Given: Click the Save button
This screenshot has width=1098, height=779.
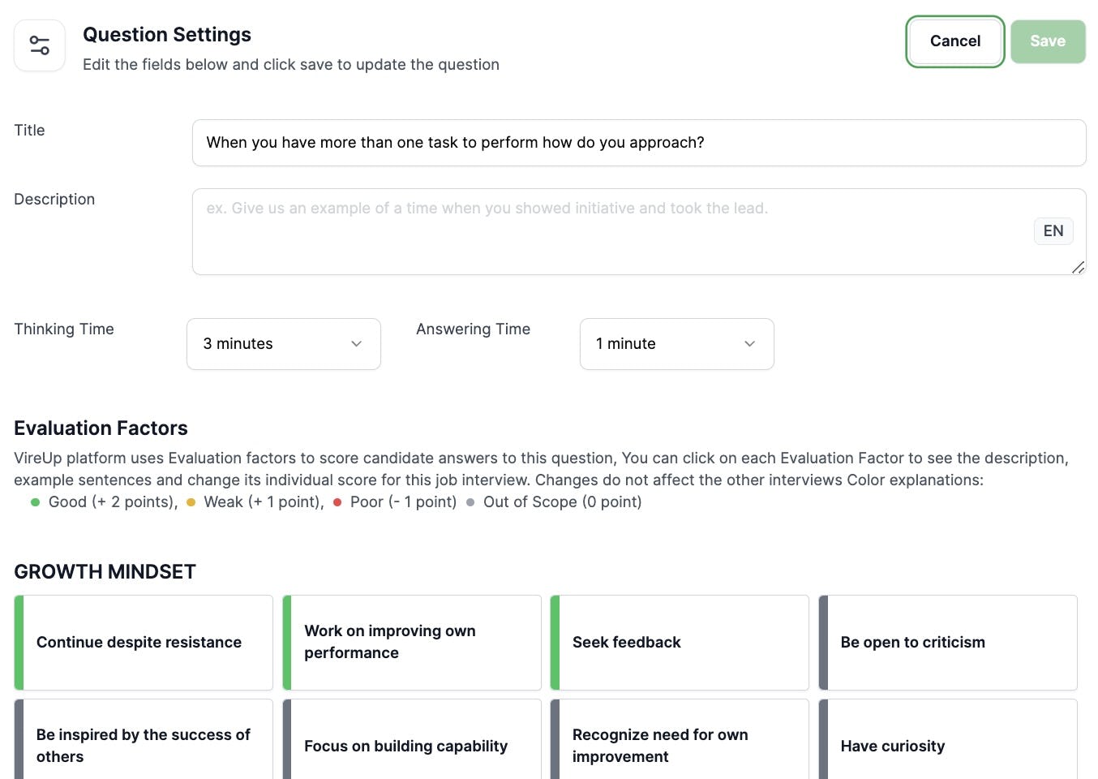Looking at the screenshot, I should point(1047,41).
